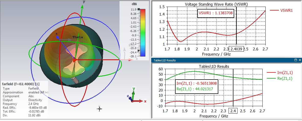This screenshot has height=121, width=302.
Task: Click the color scale upper limit arrow
Action: [x=139, y=9]
